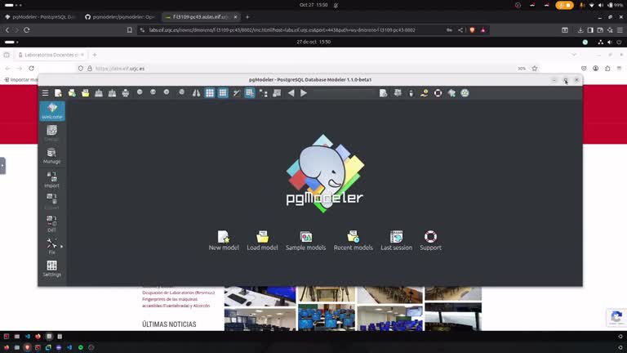Select the Welcome view in sidebar
Screen dimensions: 627x353
click(52, 111)
